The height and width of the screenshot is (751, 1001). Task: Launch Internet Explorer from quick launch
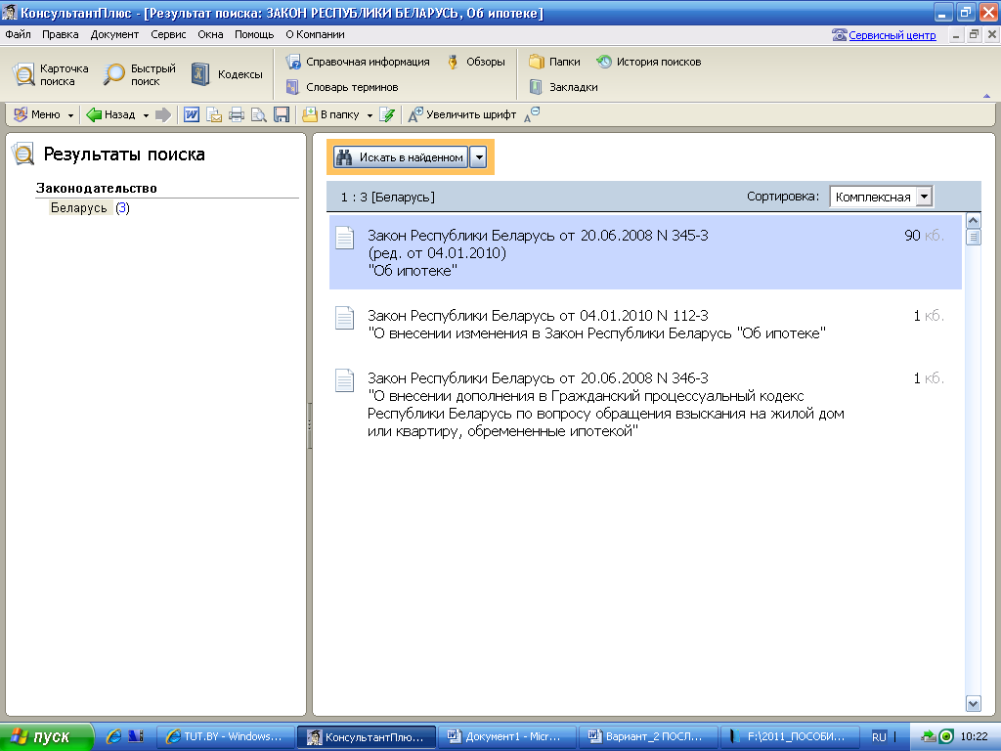113,736
